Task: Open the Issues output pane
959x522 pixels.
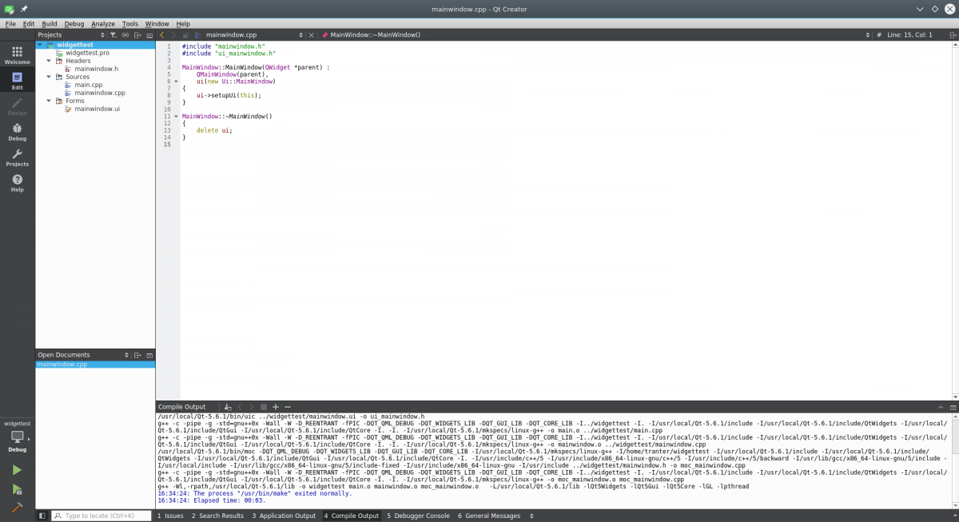Action: pyautogui.click(x=170, y=516)
